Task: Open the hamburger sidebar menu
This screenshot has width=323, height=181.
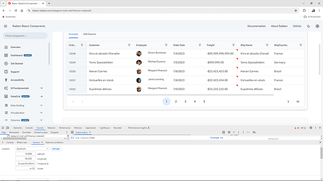Action: (6, 26)
